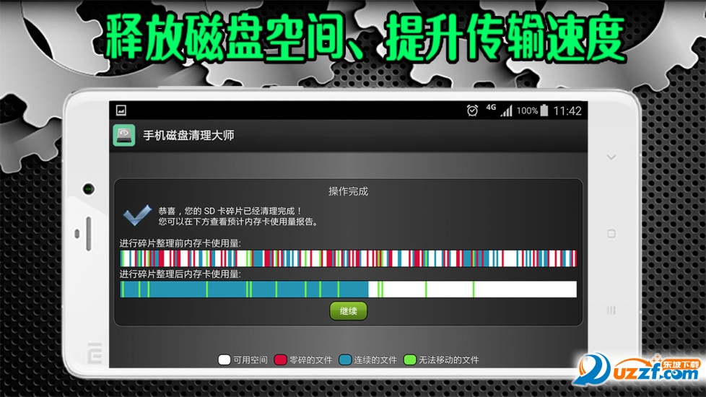
Task: Click the 进行碎片整理后内存卡使用量 label
Action: click(180, 274)
